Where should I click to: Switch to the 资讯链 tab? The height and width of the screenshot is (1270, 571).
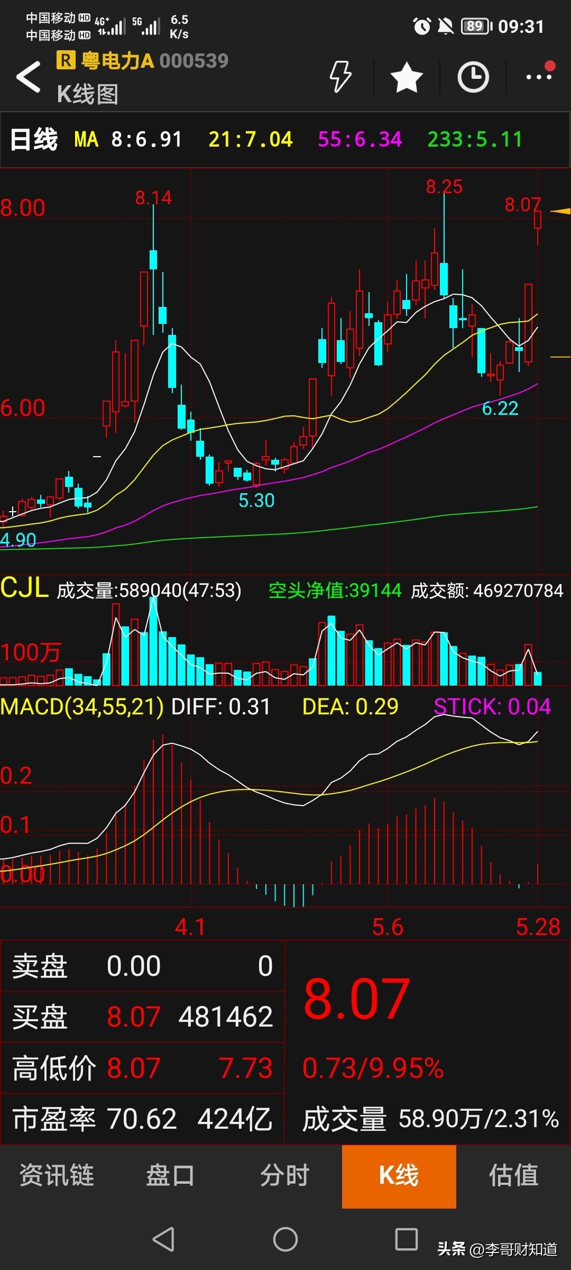tap(57, 1176)
